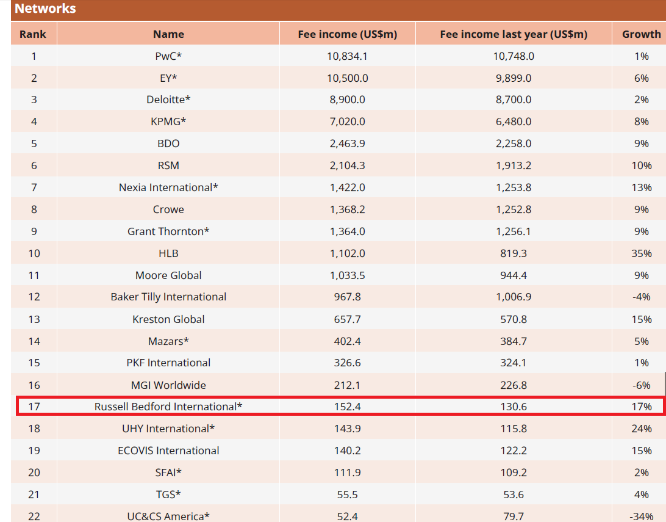This screenshot has width=666, height=522.
Task: Click the Name column header
Action: (x=168, y=34)
